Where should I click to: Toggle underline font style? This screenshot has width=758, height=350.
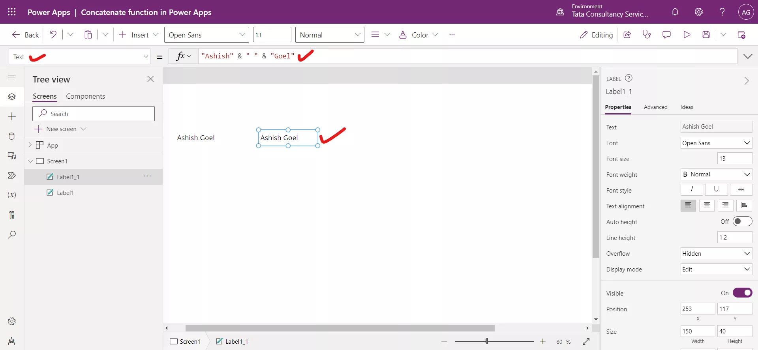(x=716, y=190)
